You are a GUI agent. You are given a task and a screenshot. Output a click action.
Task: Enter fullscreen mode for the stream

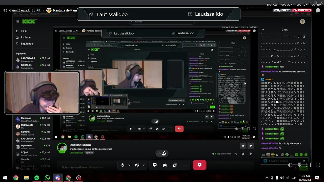318,165
